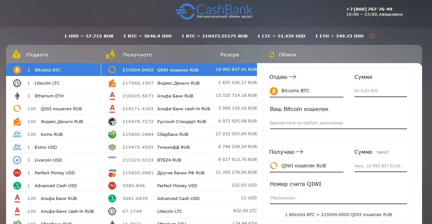
Task: Click the rate 1 USD = 57.715 RUB
Action: (89, 36)
